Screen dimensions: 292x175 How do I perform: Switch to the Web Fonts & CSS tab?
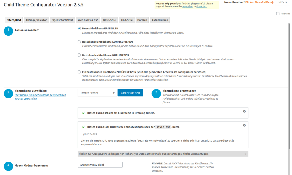88,20
